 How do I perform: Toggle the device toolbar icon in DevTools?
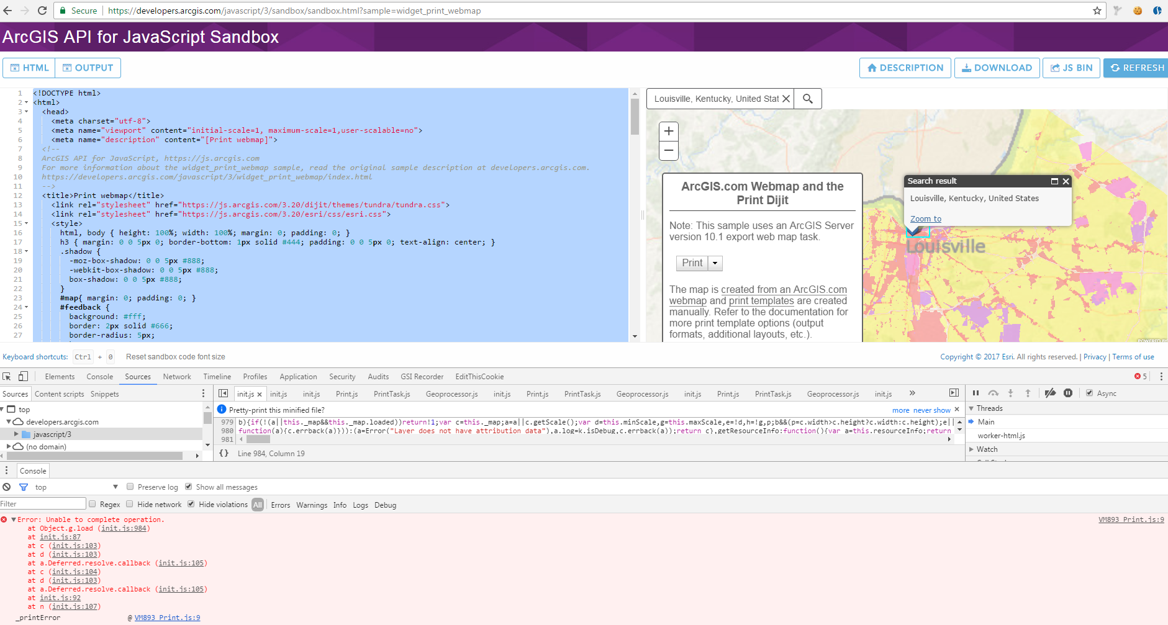(23, 376)
